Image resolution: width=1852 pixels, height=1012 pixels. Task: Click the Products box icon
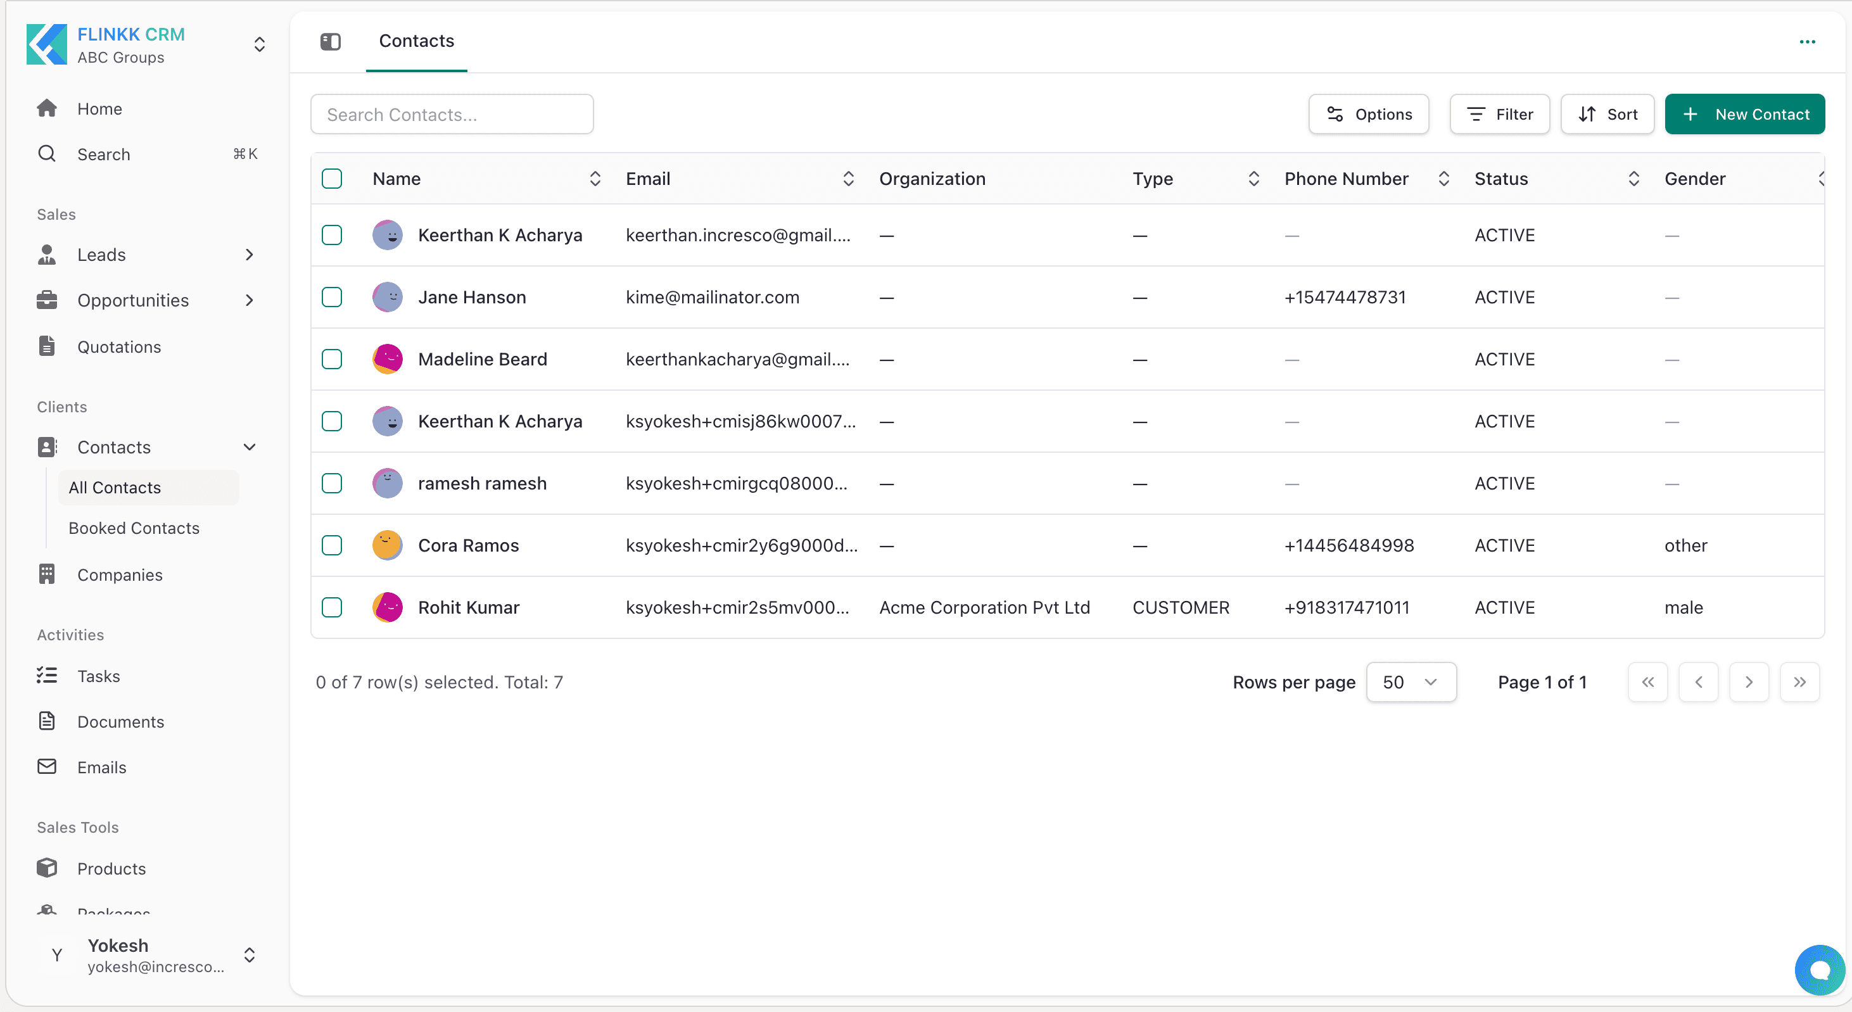click(x=47, y=868)
